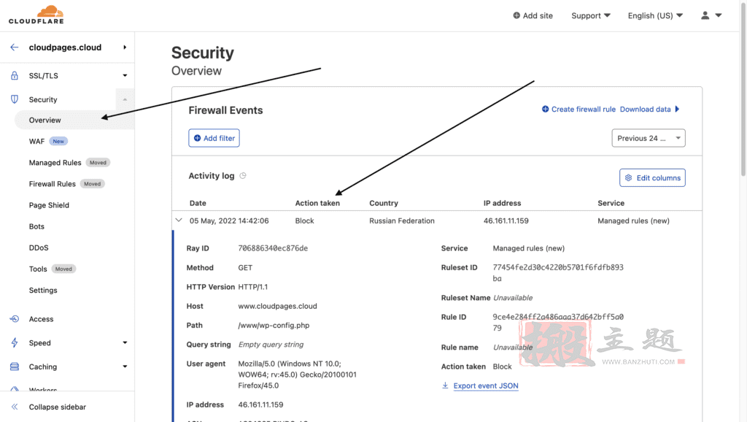Open Managed Rules in sidebar
The width and height of the screenshot is (747, 422).
tap(55, 163)
